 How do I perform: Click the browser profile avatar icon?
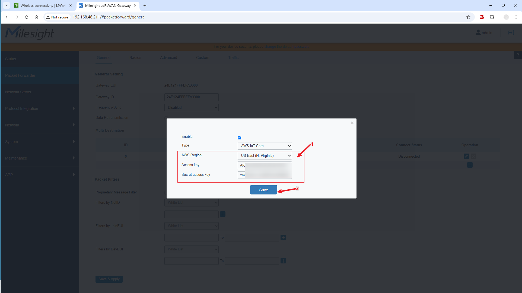(506, 17)
